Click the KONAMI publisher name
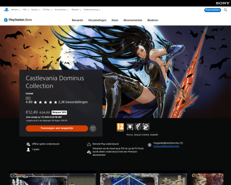231x185 pixels. (29, 93)
